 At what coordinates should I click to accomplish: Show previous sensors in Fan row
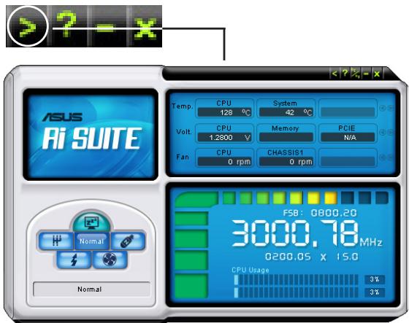pos(382,157)
